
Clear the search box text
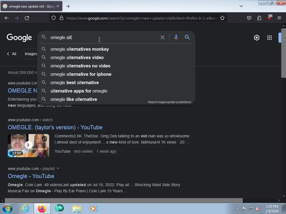162,38
